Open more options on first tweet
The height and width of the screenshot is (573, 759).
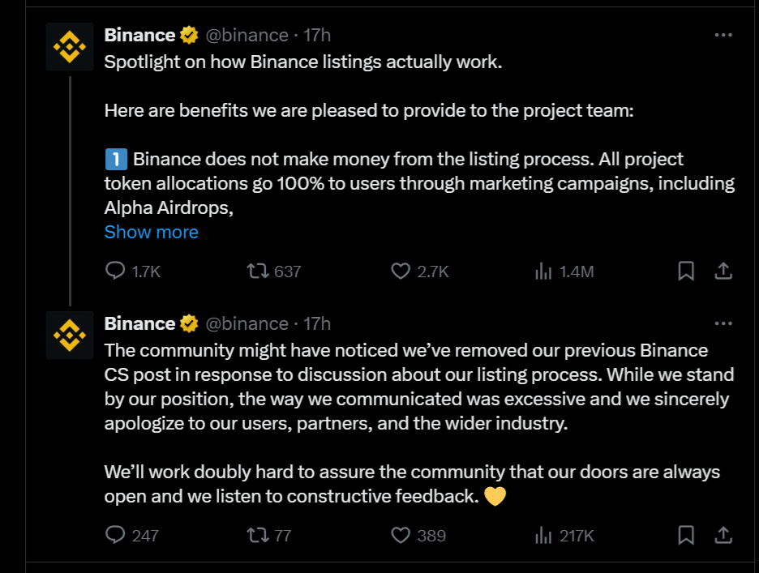click(x=723, y=35)
